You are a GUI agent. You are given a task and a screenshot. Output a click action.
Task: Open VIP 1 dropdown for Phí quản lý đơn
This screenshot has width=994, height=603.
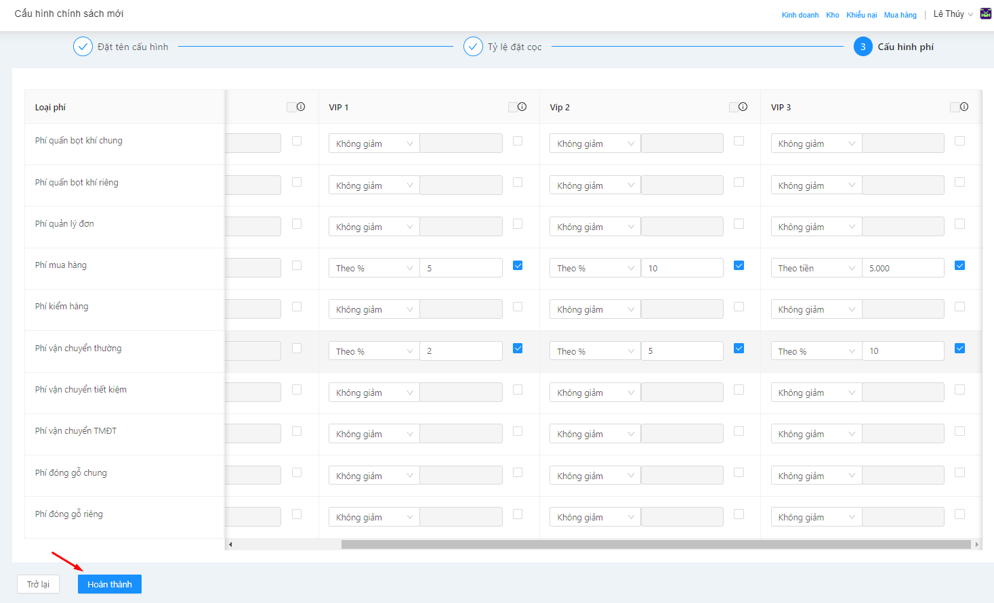(374, 227)
